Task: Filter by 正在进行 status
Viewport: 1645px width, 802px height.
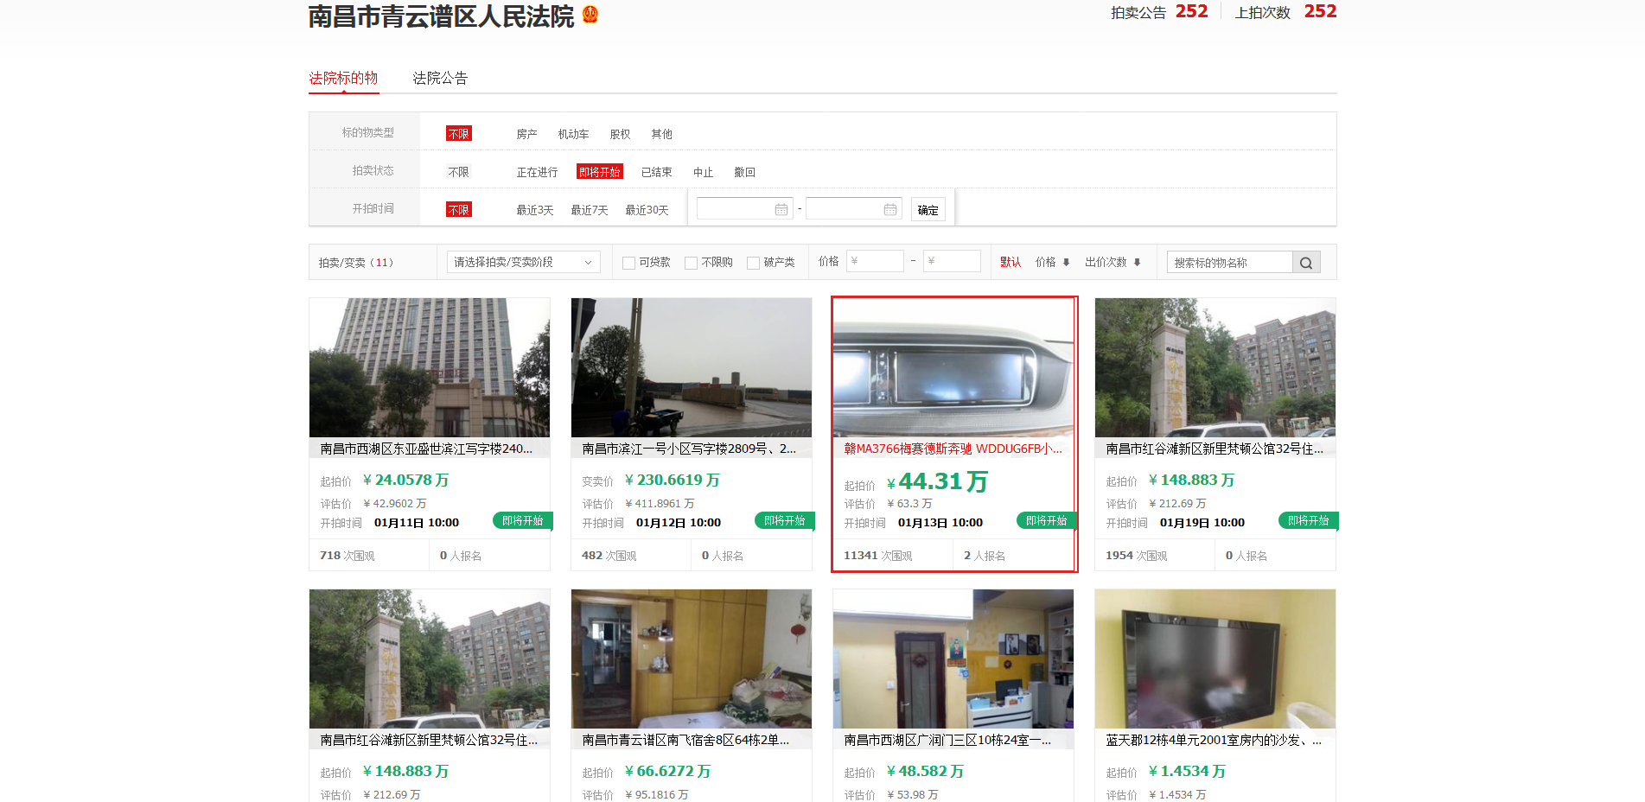Action: (x=537, y=172)
